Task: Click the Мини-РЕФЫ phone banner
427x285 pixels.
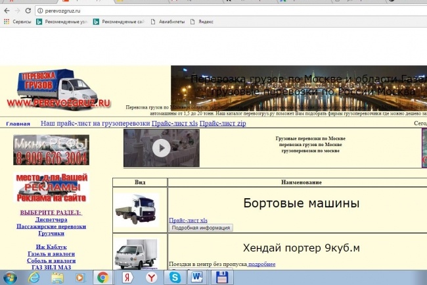Action: click(x=51, y=149)
